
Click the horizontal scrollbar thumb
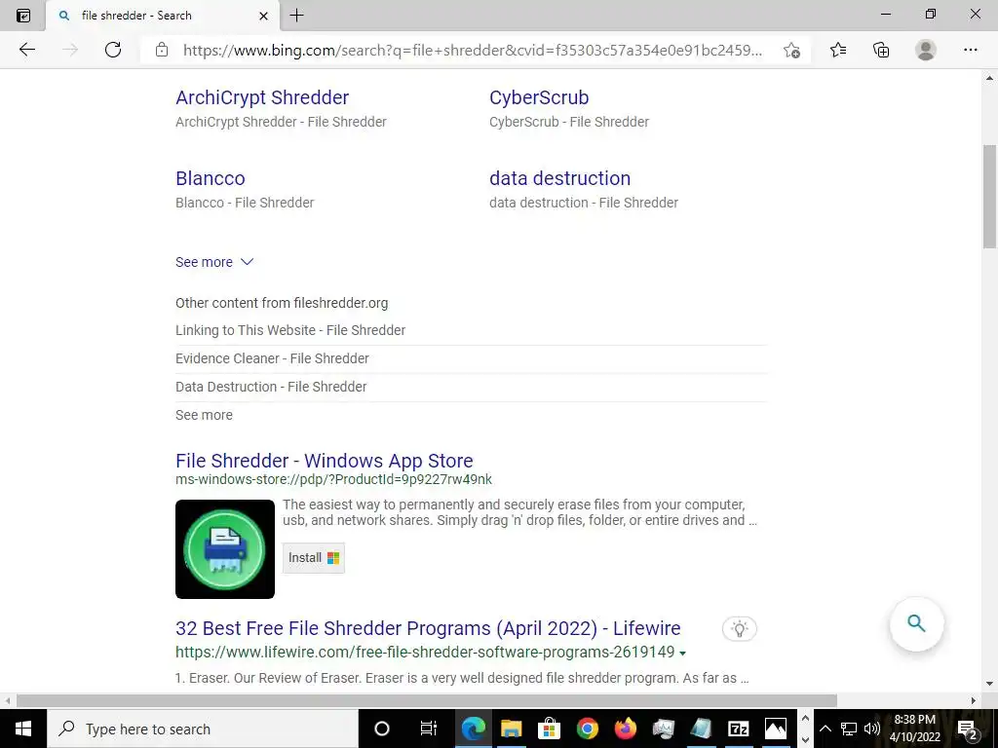pyautogui.click(x=427, y=700)
